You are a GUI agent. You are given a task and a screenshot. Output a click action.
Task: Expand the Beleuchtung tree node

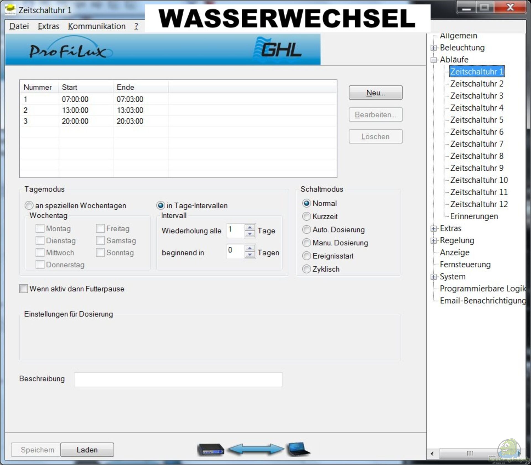tap(433, 48)
